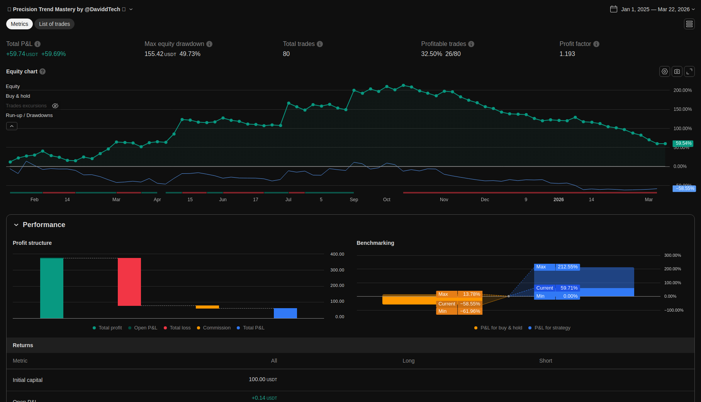
Task: Click Max equity drawdown info icon
Action: pyautogui.click(x=209, y=44)
